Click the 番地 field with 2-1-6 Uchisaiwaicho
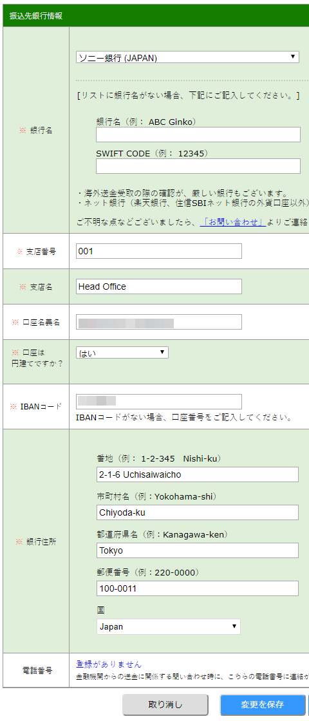 (197, 474)
